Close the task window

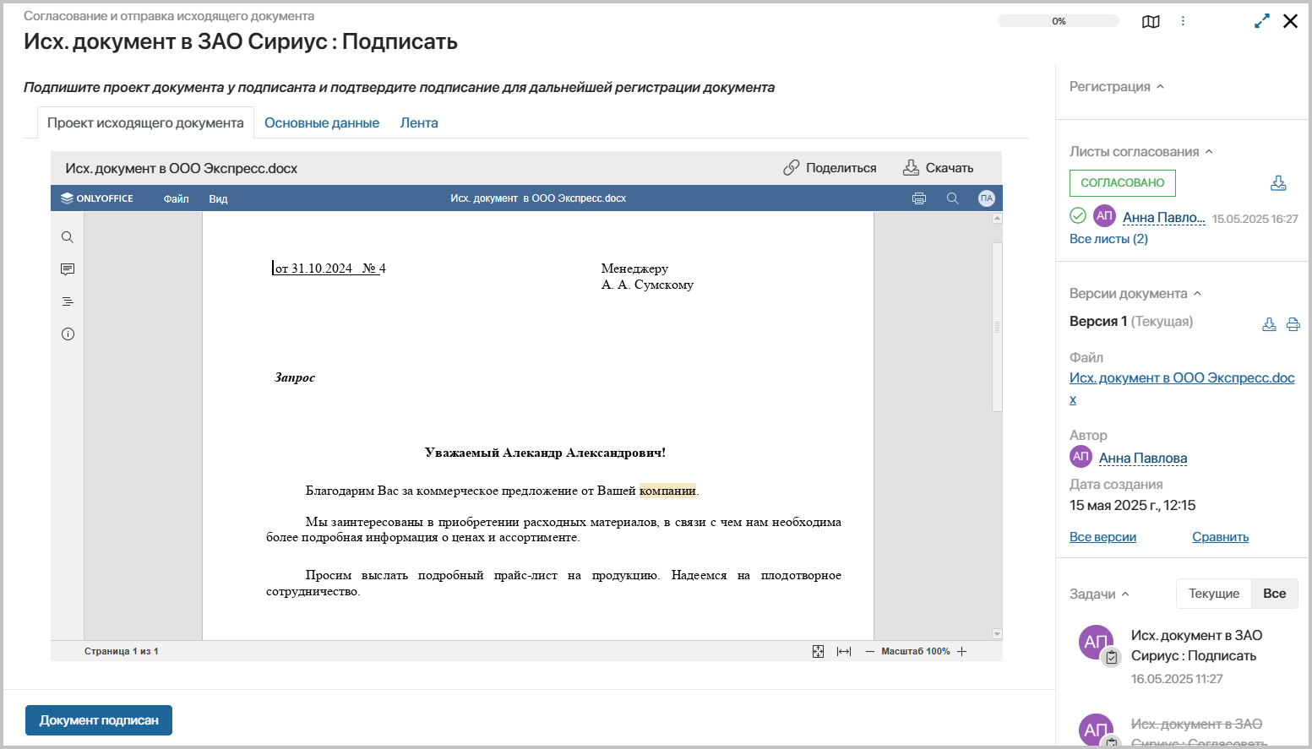point(1290,21)
